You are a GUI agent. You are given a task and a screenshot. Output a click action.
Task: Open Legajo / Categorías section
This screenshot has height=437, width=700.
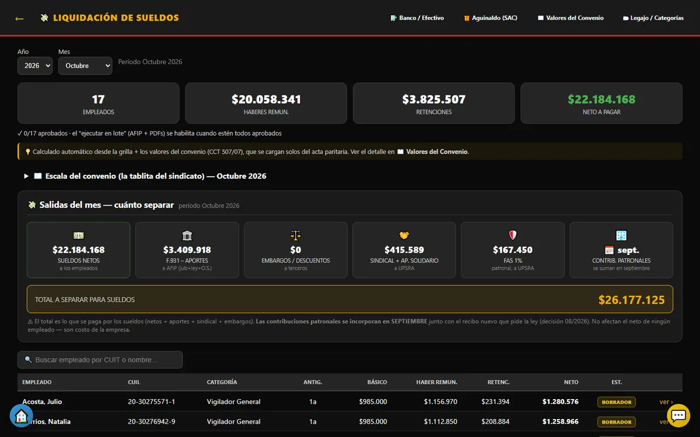[653, 18]
